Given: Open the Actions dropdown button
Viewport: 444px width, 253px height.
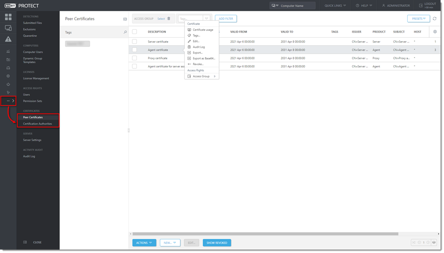Looking at the screenshot, I should pyautogui.click(x=144, y=243).
